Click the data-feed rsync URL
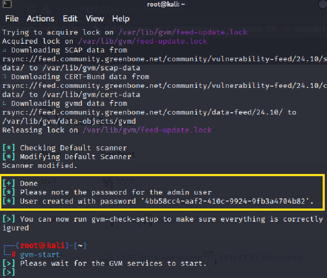This screenshot has height=278, width=327. 142,112
